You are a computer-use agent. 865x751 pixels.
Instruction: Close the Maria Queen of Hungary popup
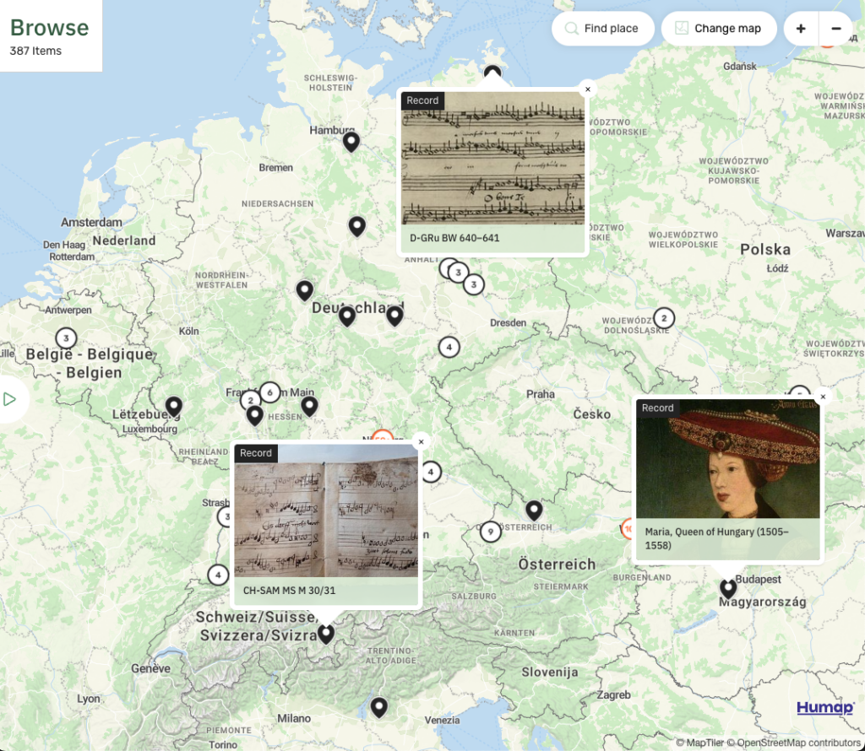(823, 397)
